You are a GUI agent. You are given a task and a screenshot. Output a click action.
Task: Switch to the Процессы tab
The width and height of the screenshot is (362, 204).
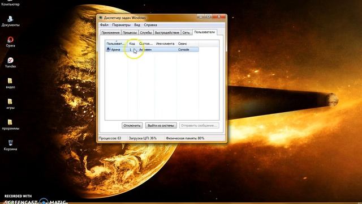(130, 33)
